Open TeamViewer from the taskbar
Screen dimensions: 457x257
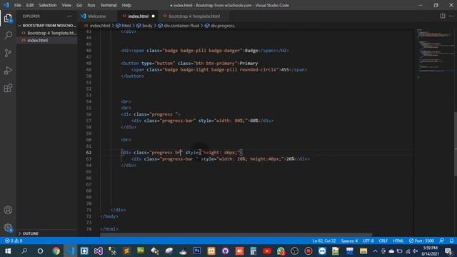tap(322, 251)
